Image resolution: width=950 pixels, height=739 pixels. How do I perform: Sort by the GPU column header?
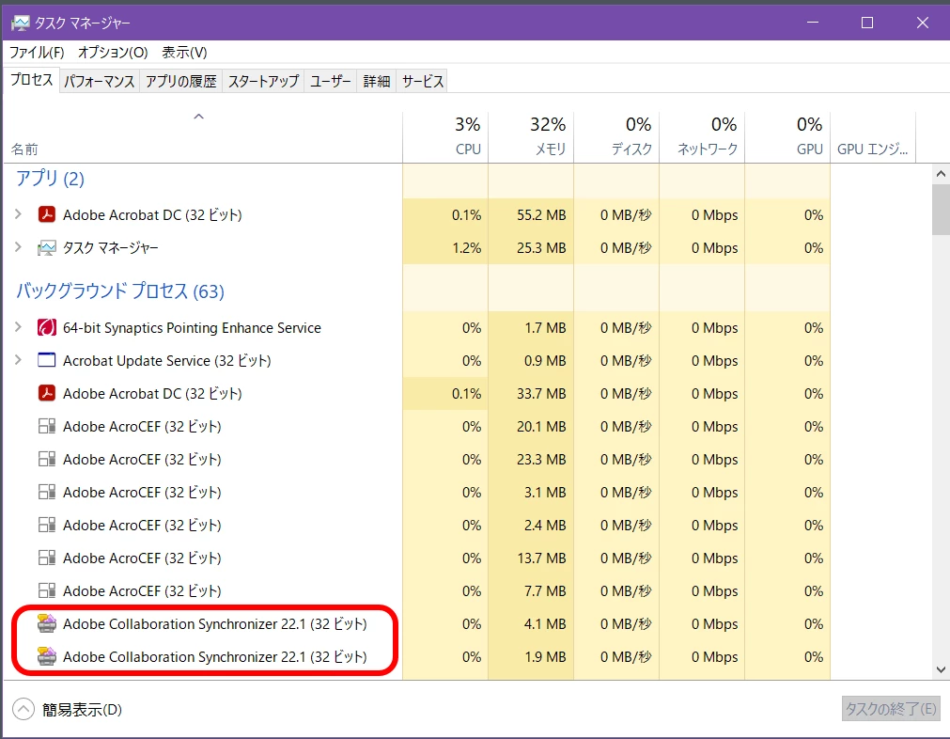pyautogui.click(x=787, y=137)
